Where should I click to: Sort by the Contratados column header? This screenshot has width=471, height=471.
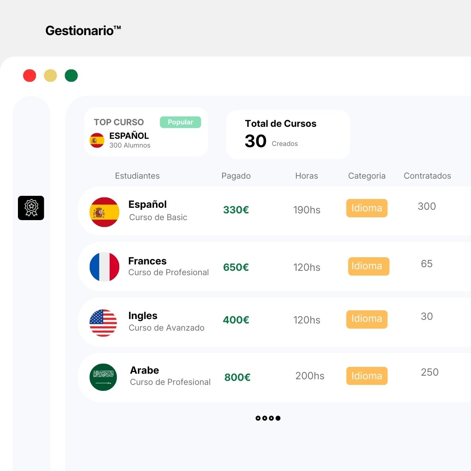pos(427,176)
